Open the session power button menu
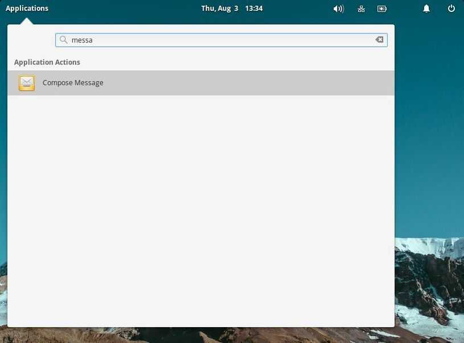The height and width of the screenshot is (343, 464). [451, 9]
